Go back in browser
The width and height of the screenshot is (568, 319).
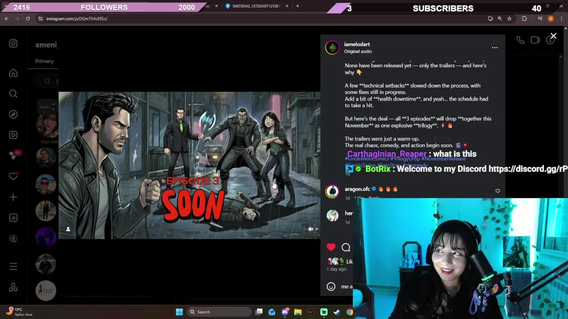click(x=6, y=19)
